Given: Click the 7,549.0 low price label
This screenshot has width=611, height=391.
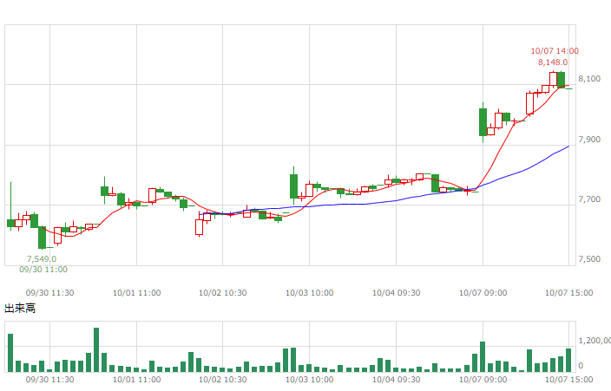Looking at the screenshot, I should tap(42, 259).
